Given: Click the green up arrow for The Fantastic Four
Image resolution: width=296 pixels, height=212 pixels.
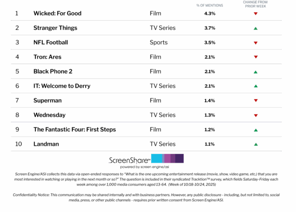Looking at the screenshot, I should point(256,130).
